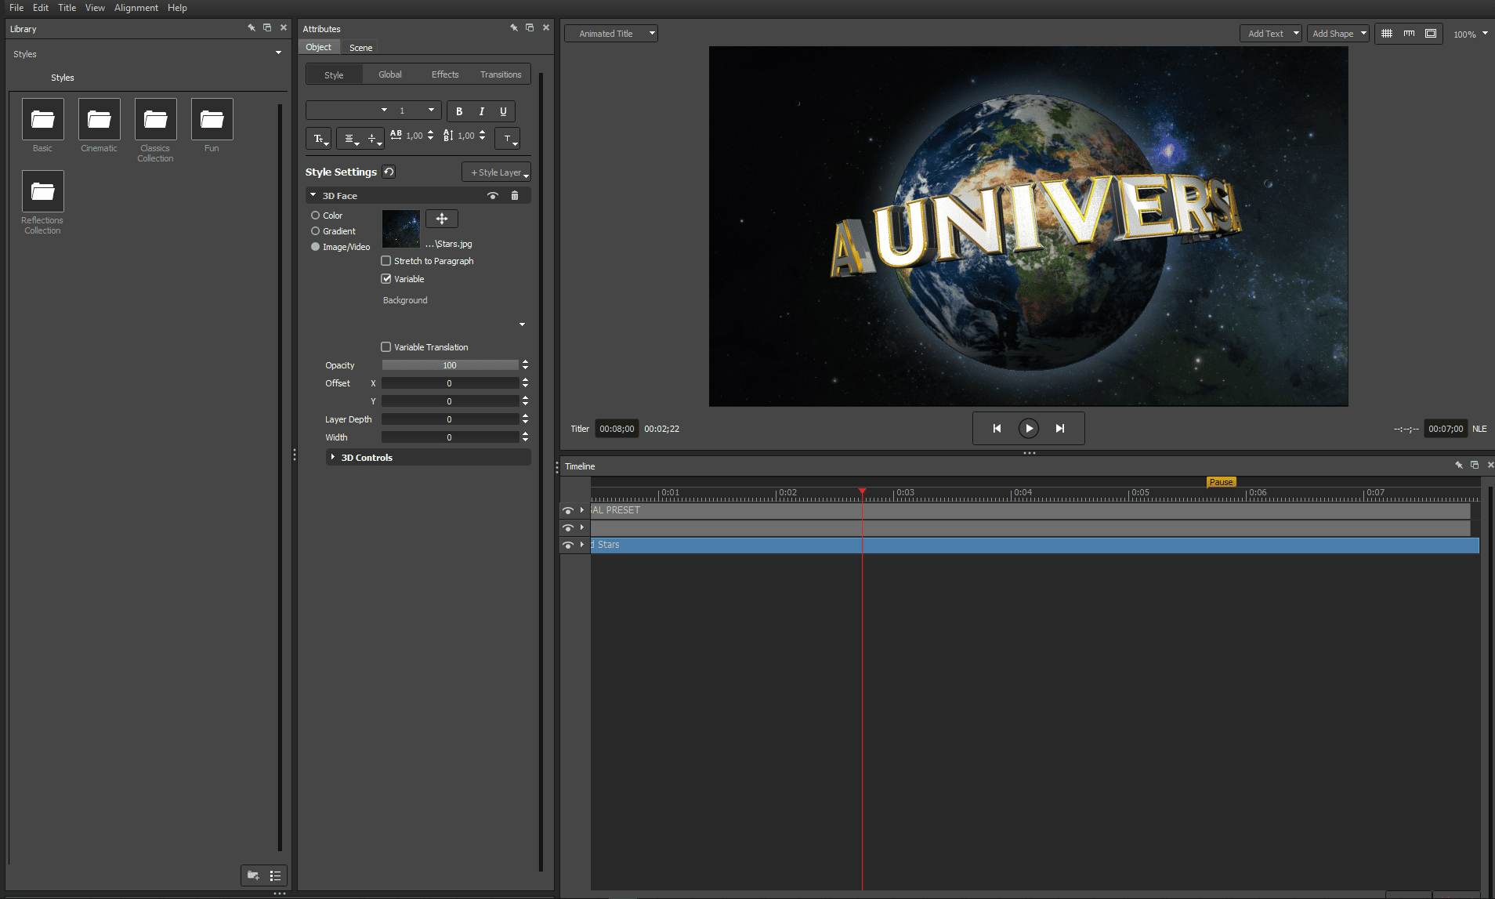Click the Stars.jpg image thumbnail

click(x=400, y=229)
